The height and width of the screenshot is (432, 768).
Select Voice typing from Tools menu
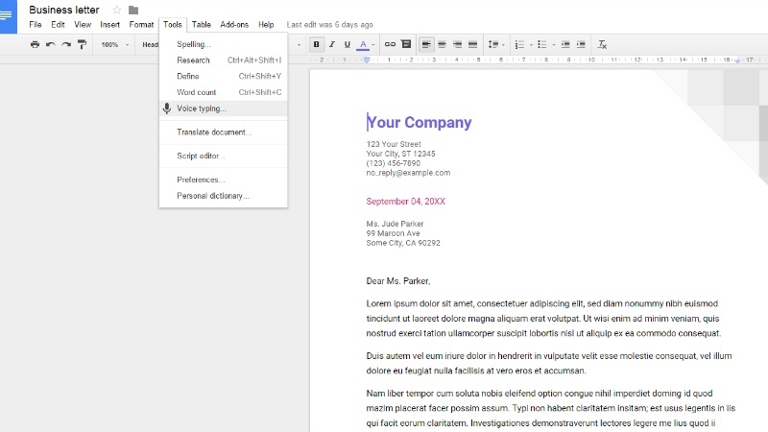[x=202, y=108]
